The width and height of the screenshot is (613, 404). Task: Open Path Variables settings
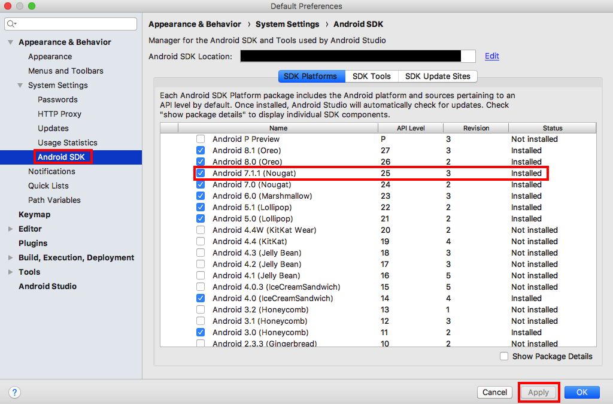coord(54,200)
